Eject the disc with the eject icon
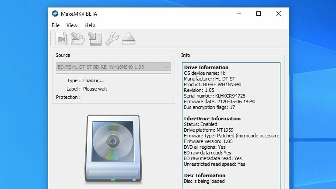Image resolution: width=336 pixels, height=189 pixels. coord(129,39)
